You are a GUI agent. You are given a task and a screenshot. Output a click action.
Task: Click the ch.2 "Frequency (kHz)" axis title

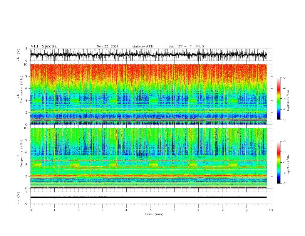[x=21, y=153]
